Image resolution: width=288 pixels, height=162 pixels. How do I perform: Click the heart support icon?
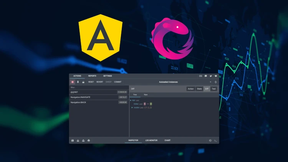coord(216,76)
